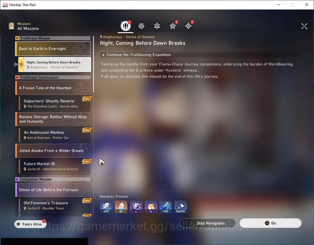View the 50 Stellar Jade reward icon
This screenshot has width=314, height=245.
point(121,207)
